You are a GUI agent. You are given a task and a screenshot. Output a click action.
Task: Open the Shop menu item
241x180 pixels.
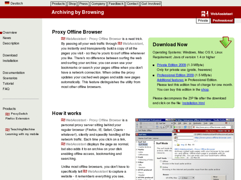pyautogui.click(x=72, y=4)
